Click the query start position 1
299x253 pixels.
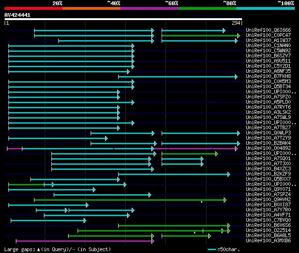(7, 23)
